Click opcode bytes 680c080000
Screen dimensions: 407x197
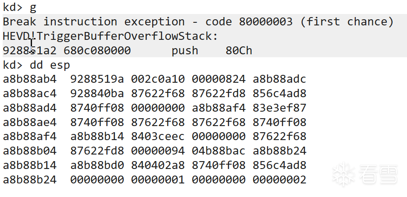[x=97, y=50]
